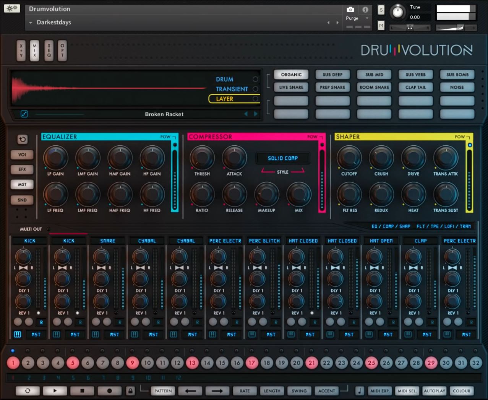Screen dimensions: 488x400
Task: Select the SUB DEEP sound category
Action: click(x=332, y=75)
